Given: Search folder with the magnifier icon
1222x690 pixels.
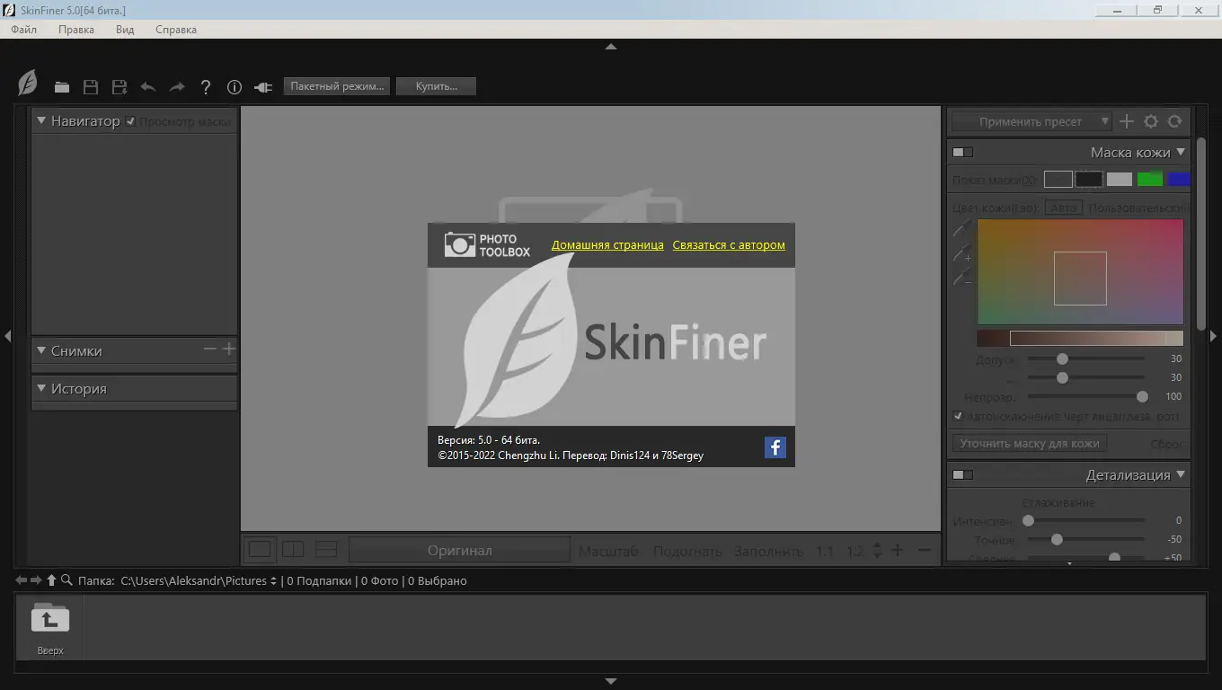Looking at the screenshot, I should pos(67,580).
